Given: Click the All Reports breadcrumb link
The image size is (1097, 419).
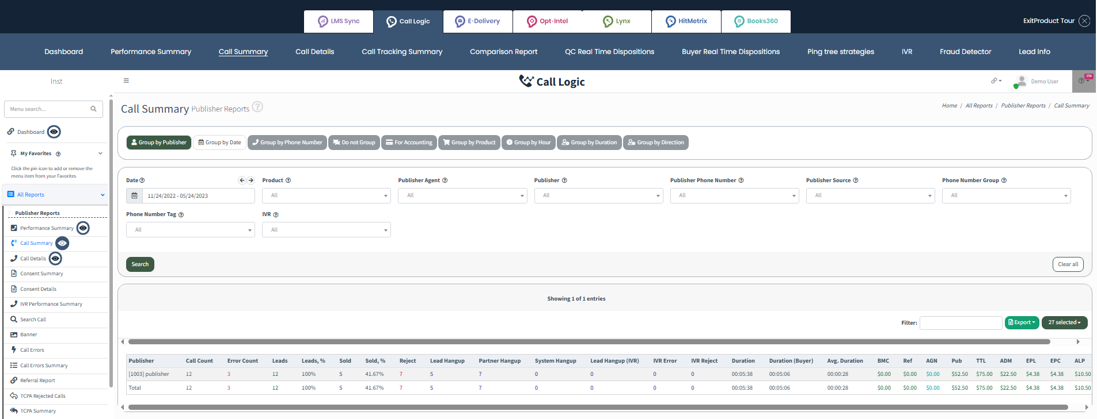Looking at the screenshot, I should click(979, 106).
